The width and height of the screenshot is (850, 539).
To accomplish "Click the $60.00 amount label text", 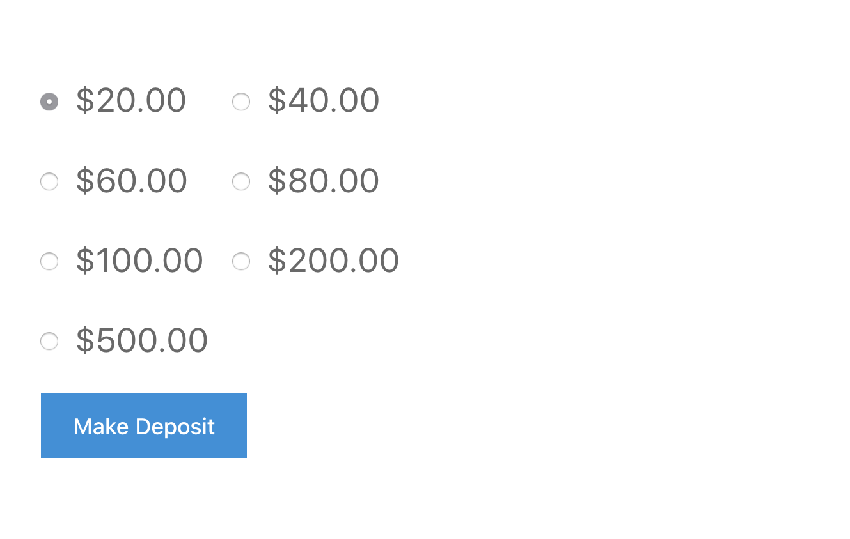I will pos(132,181).
